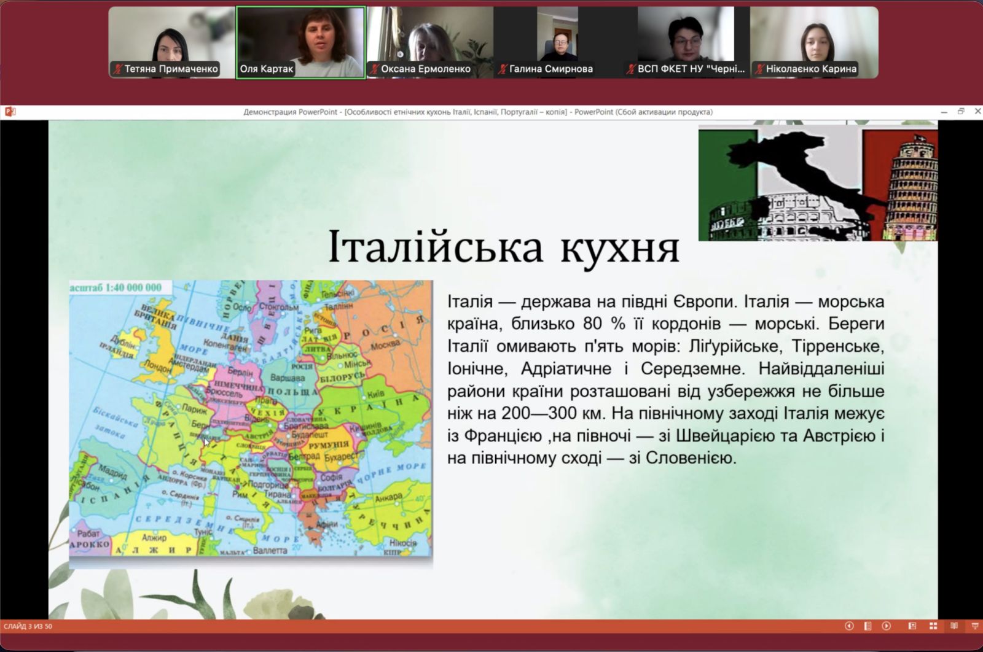The width and height of the screenshot is (983, 652).
Task: Minimize the PowerPoint slideshow window
Action: click(x=944, y=112)
